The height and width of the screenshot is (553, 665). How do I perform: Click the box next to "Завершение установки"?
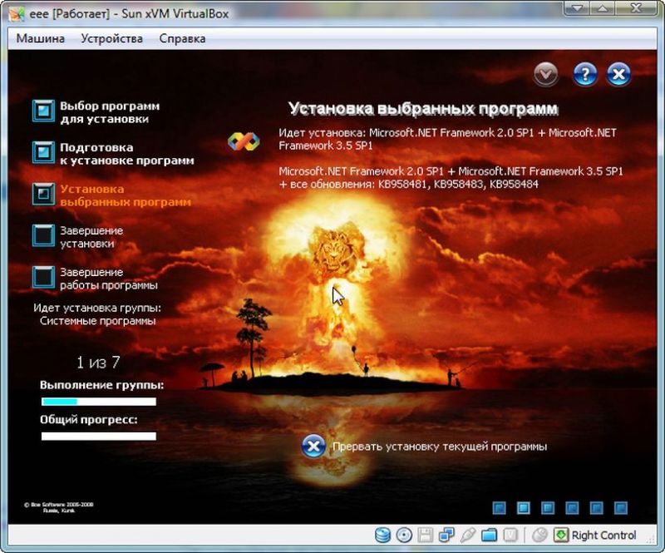(43, 235)
